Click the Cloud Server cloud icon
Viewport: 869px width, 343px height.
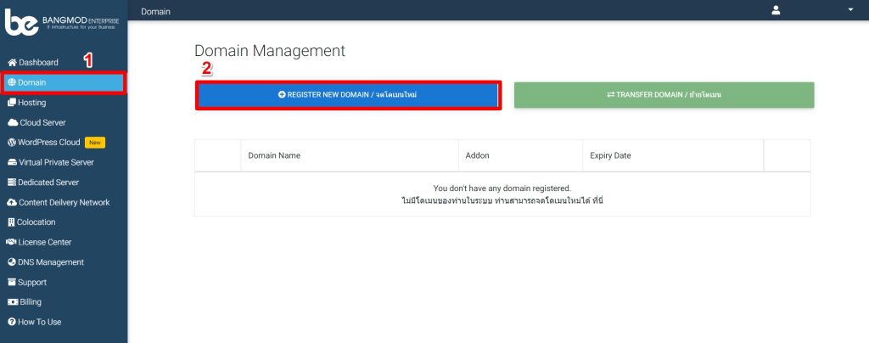[x=12, y=122]
